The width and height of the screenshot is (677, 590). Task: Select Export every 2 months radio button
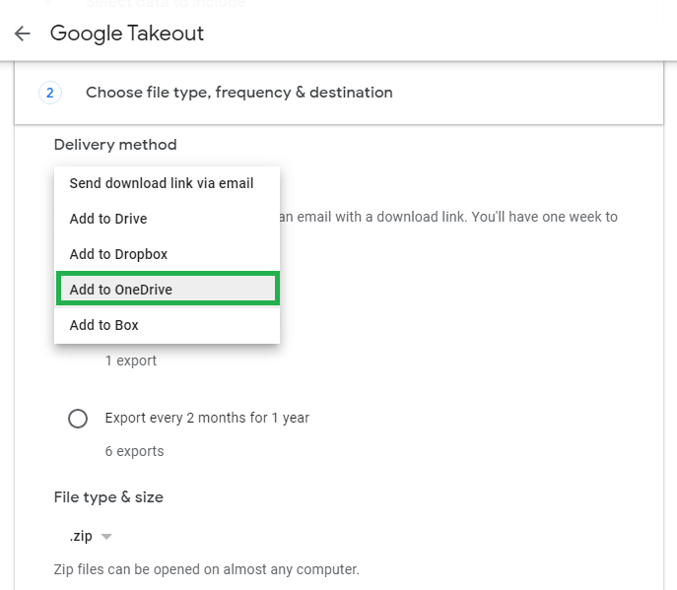tap(78, 419)
